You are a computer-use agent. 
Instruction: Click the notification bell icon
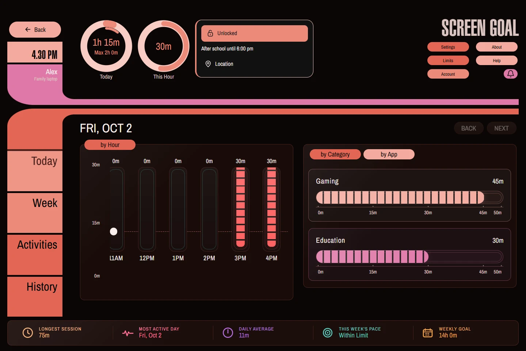(x=511, y=74)
